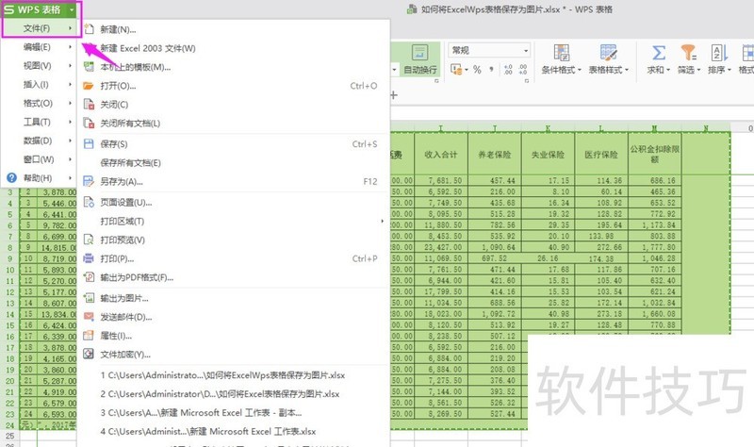Expand the 求和 dropdown arrow

click(668, 70)
